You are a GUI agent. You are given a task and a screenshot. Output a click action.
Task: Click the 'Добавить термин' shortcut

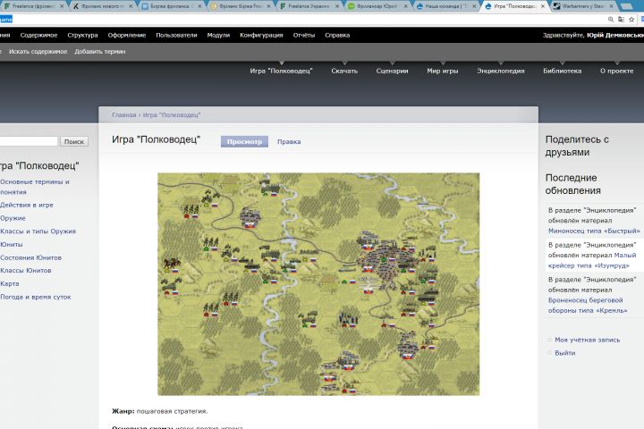click(100, 52)
